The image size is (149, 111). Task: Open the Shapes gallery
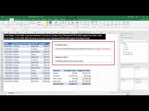(25, 23)
